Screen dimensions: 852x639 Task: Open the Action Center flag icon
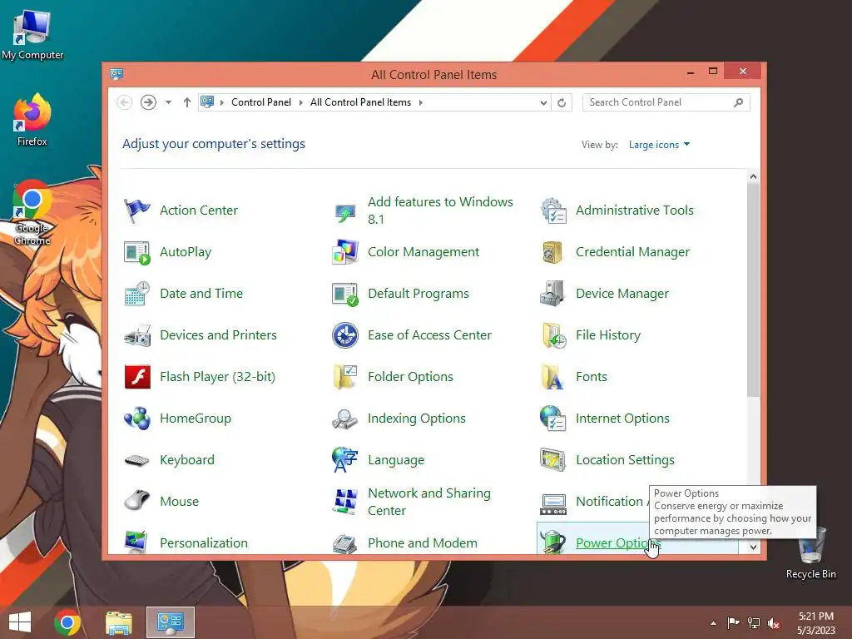(x=137, y=211)
